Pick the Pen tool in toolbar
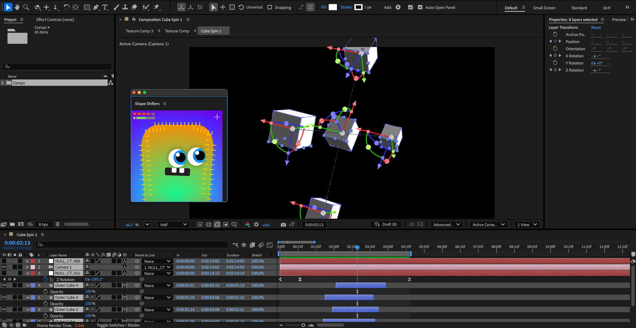 point(96,7)
